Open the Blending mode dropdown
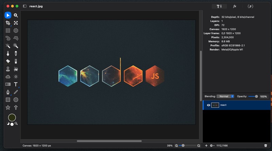 225,96
